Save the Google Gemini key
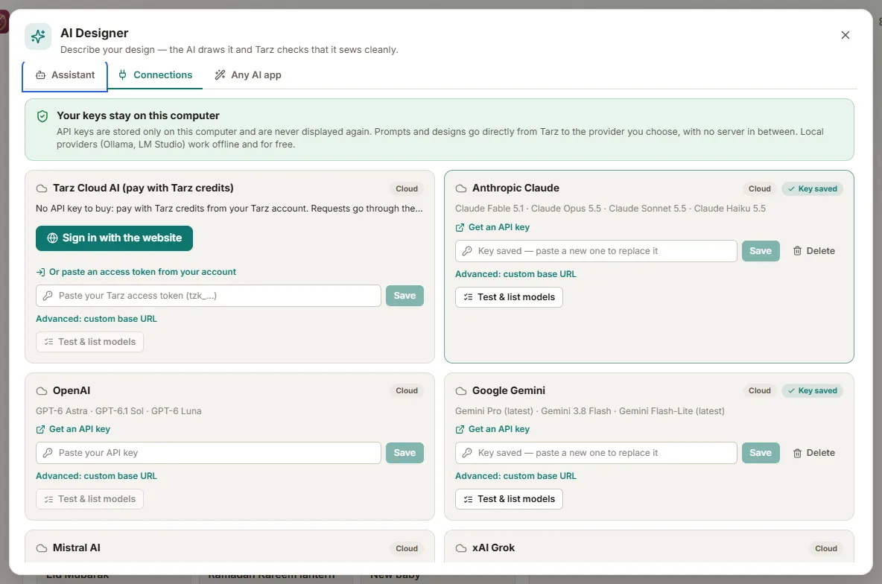 point(761,453)
